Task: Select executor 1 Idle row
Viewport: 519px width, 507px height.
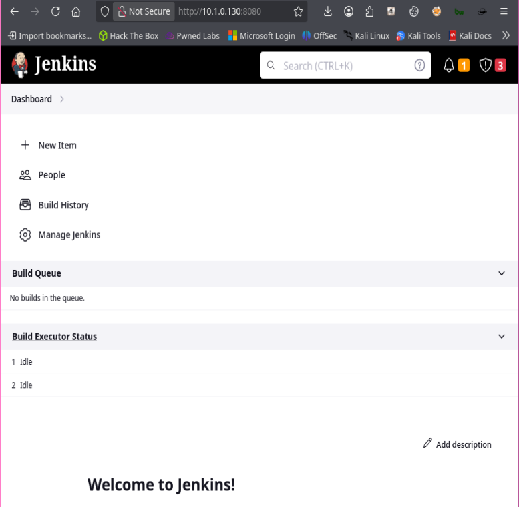Action: coord(259,362)
